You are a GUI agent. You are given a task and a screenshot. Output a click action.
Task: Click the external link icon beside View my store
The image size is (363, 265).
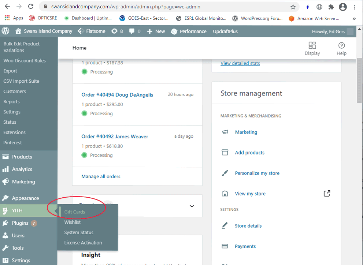pyautogui.click(x=327, y=193)
